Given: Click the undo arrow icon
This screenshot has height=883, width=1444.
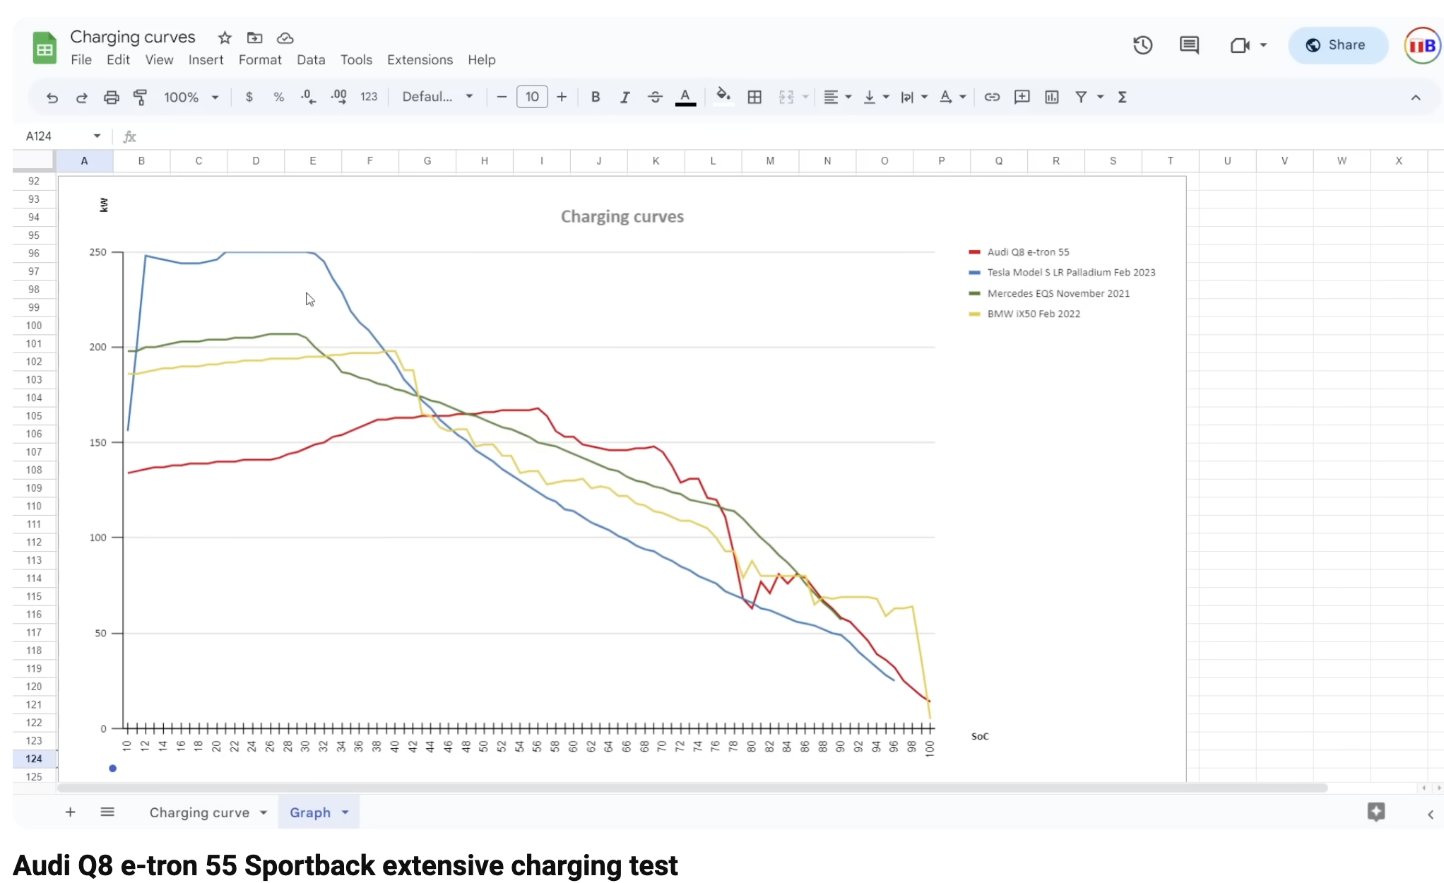Looking at the screenshot, I should [x=52, y=97].
